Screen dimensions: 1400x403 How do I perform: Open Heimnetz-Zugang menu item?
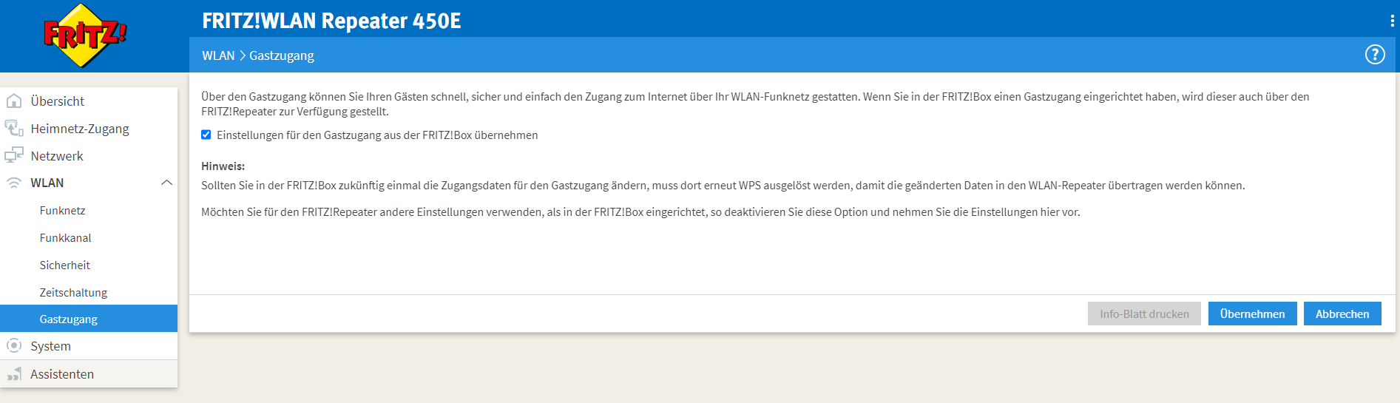pos(89,129)
